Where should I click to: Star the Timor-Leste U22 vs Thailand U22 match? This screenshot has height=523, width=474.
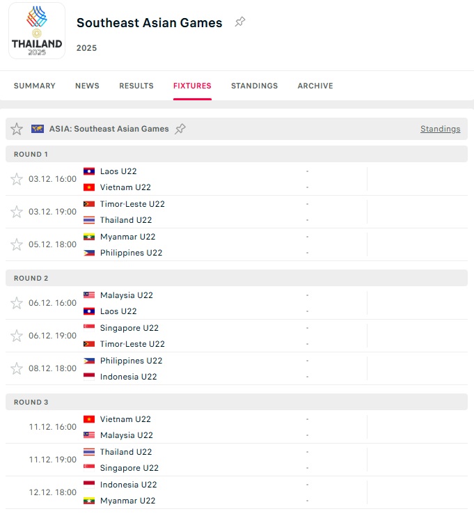[x=17, y=212]
